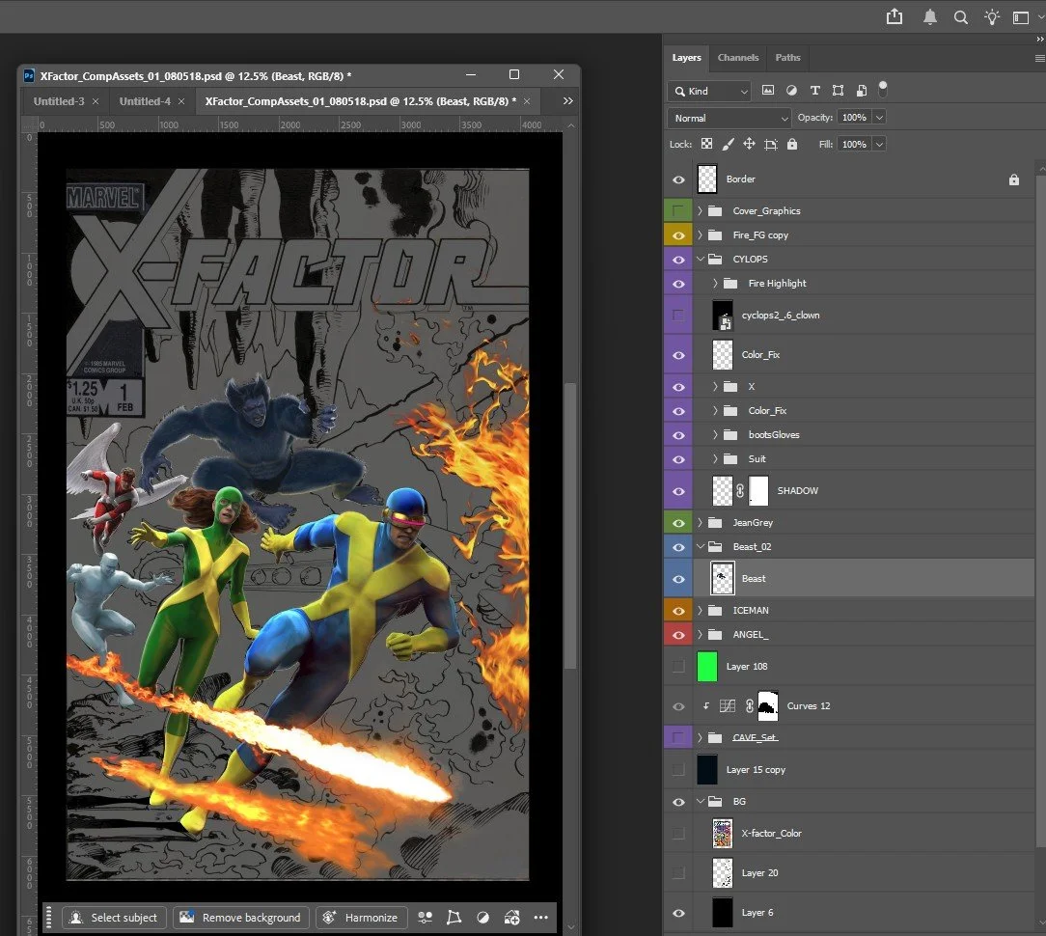
Task: Open the workspace switcher icon
Action: pyautogui.click(x=1021, y=18)
